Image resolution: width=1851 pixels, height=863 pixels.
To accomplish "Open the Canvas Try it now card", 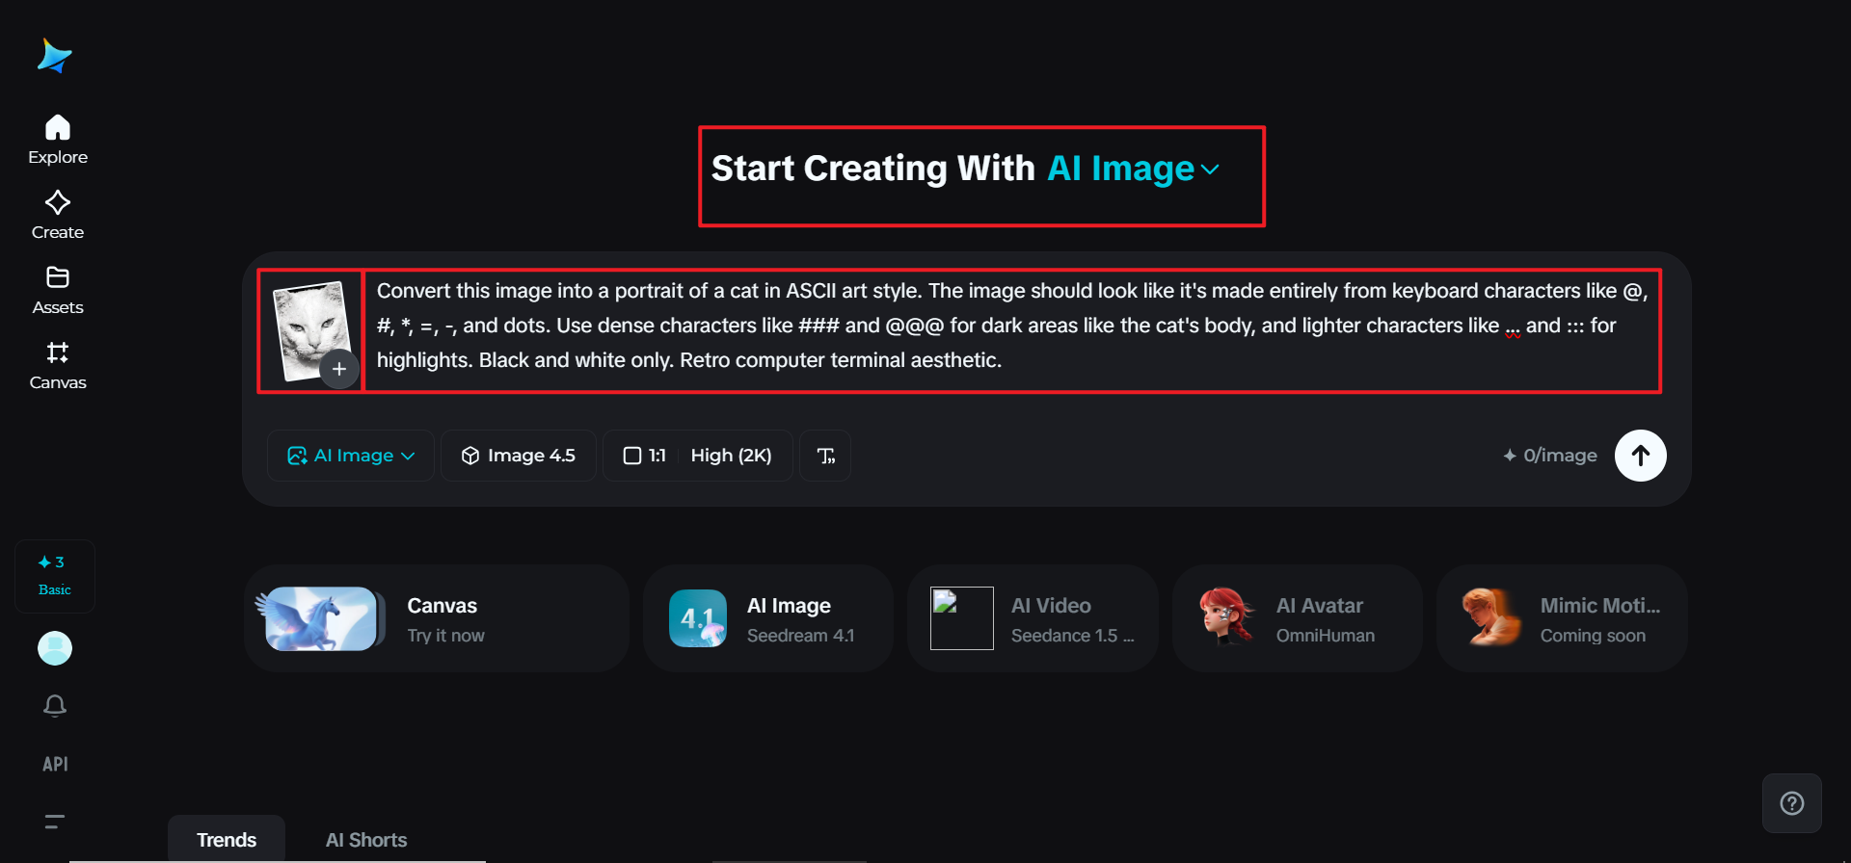I will point(437,618).
